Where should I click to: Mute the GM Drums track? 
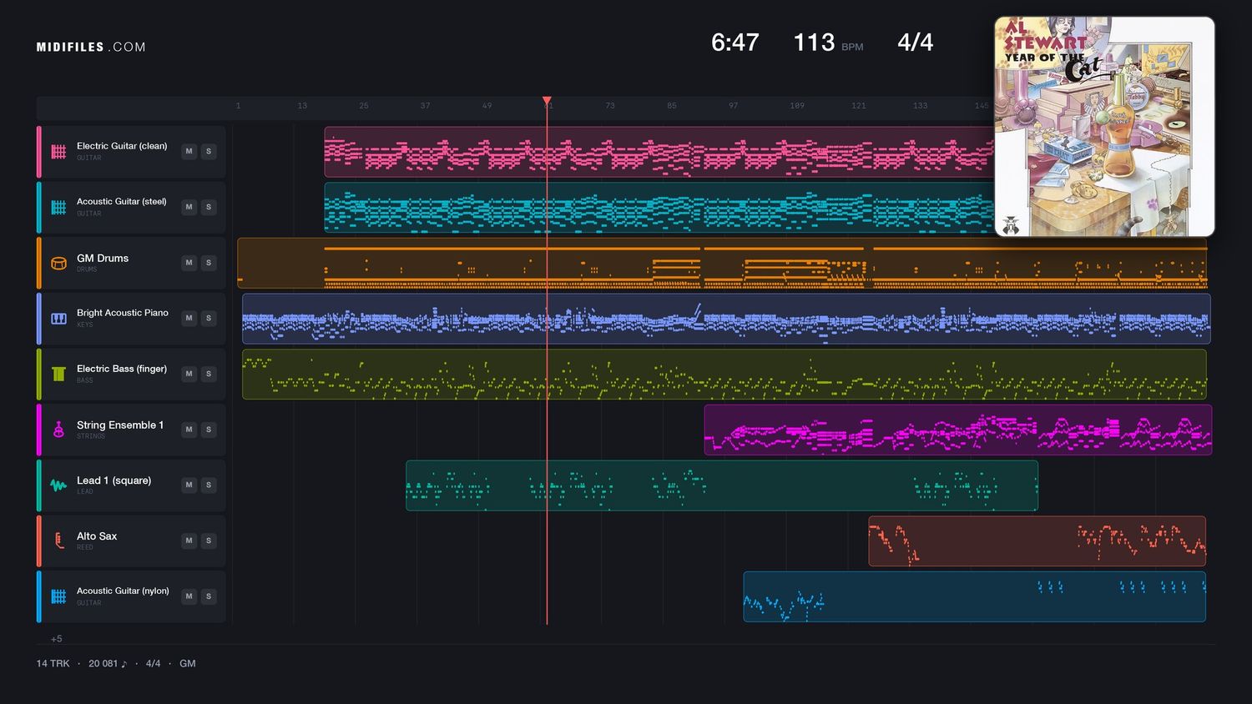189,263
